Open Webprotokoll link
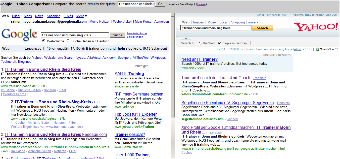The height and width of the screenshot is (159, 340). point(123,22)
